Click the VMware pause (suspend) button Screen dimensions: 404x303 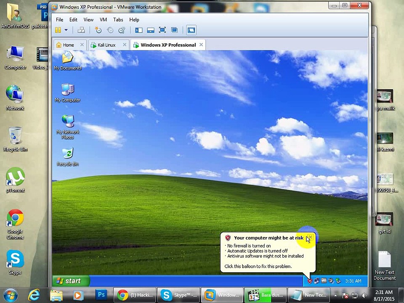click(58, 30)
